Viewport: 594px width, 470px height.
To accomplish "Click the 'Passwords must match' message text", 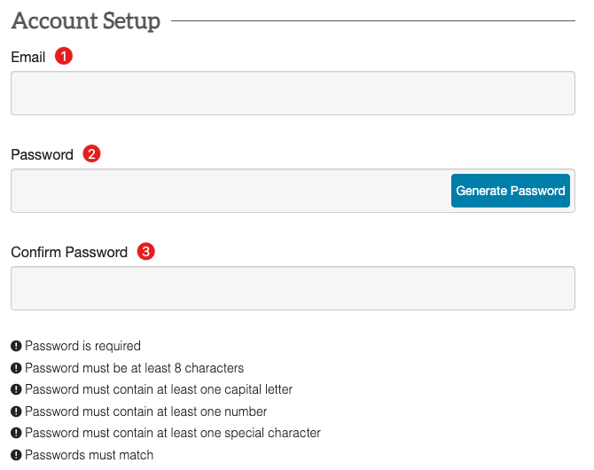I will [x=89, y=455].
